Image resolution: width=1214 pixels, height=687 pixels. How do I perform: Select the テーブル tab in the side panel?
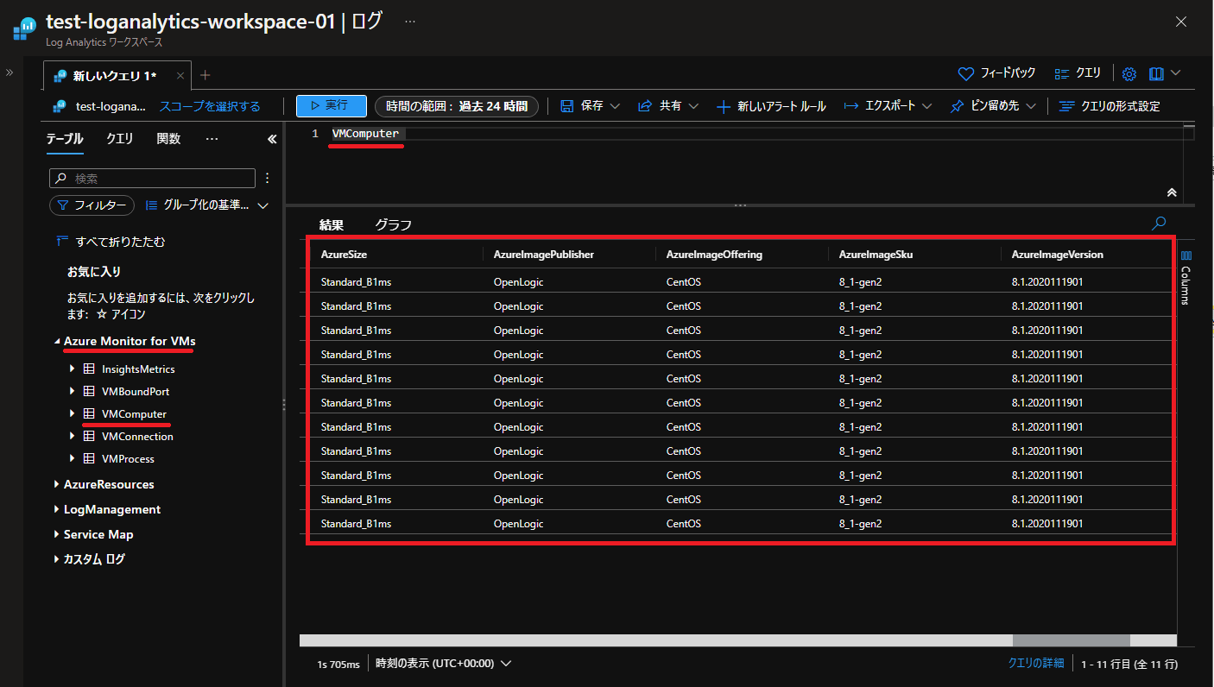click(65, 138)
